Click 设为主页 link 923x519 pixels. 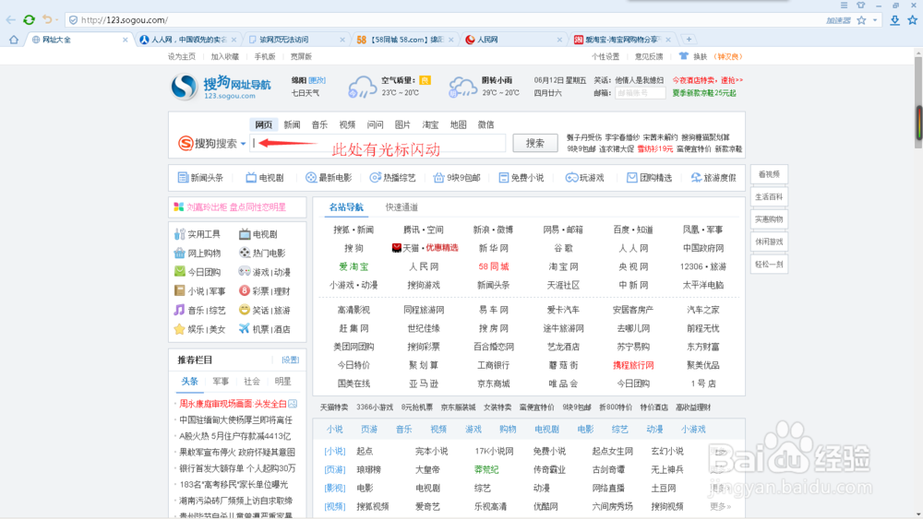point(181,56)
